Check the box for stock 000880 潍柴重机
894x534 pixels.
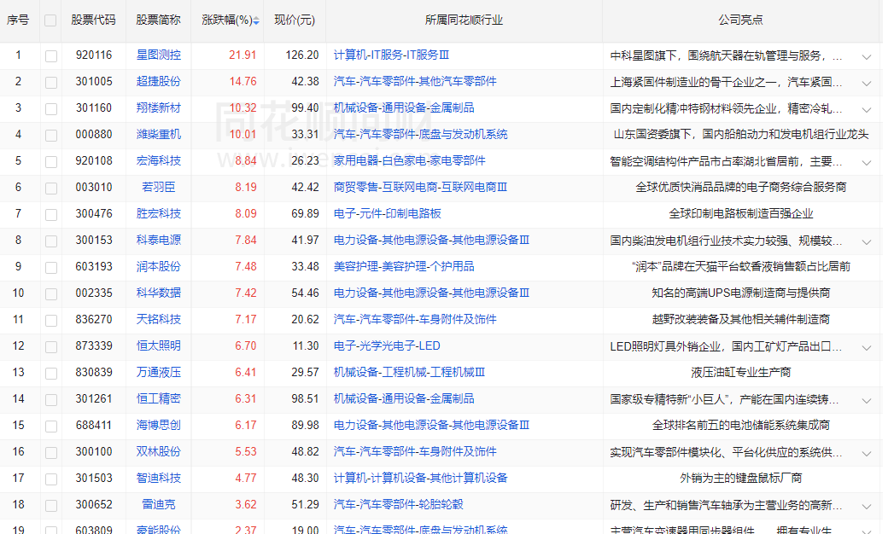tap(50, 136)
